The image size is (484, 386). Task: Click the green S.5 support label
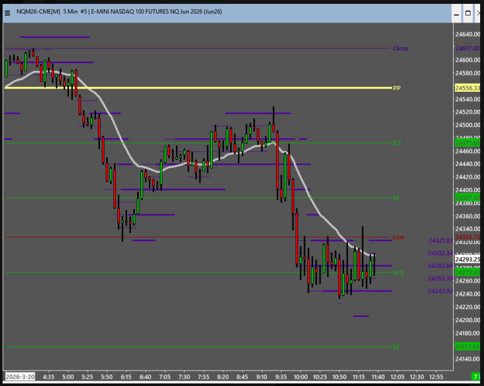397,143
